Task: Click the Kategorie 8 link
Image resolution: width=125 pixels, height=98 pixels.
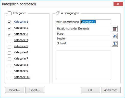Action: point(21,65)
